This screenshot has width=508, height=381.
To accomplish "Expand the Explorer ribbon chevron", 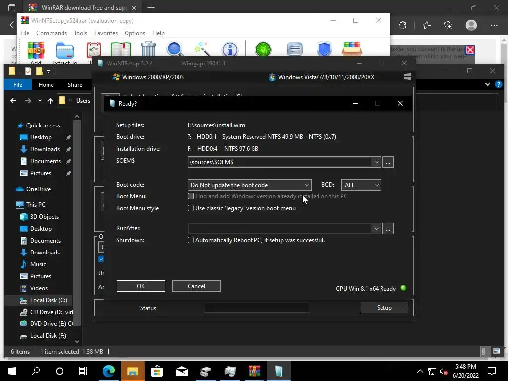I will coord(488,84).
